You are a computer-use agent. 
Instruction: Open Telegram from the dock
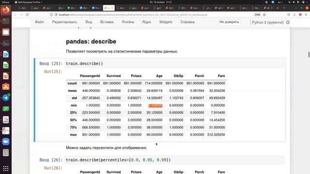tap(6, 98)
